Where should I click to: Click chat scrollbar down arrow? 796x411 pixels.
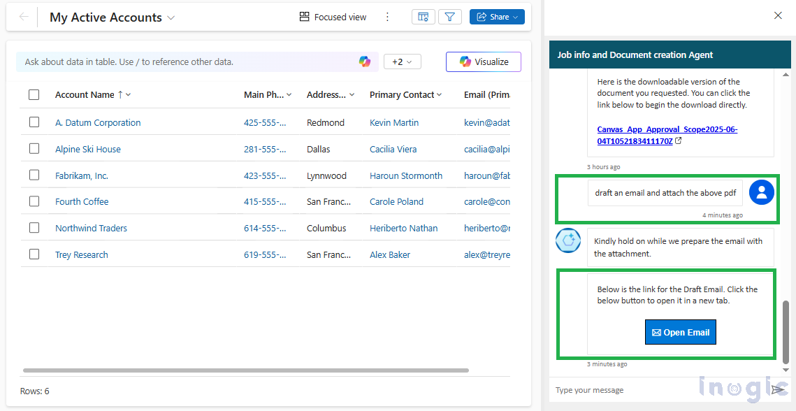786,370
